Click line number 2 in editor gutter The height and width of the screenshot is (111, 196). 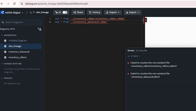[x=50, y=22]
